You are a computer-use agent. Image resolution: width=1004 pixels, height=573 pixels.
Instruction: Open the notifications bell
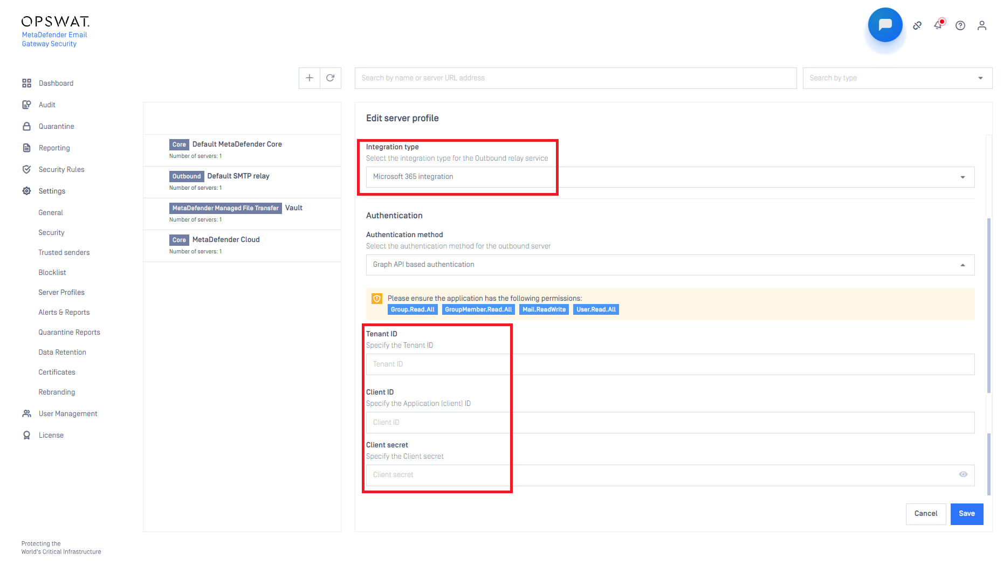939,25
